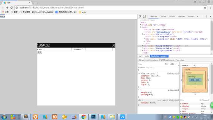Screen dimensions: 213x120
Task: Expand the highlighted dialog-container div
Action: tap(142, 46)
